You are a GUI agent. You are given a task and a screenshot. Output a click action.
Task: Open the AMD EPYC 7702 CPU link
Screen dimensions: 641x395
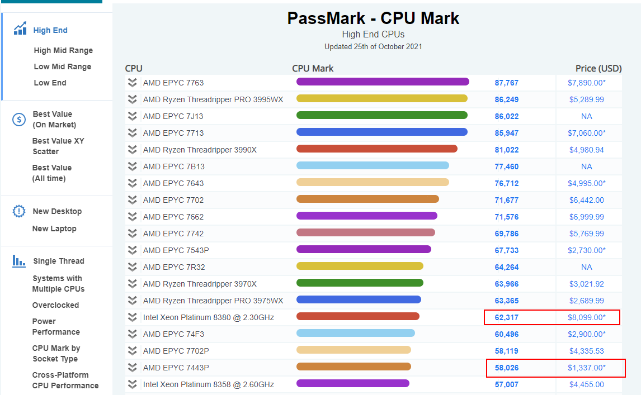(173, 200)
